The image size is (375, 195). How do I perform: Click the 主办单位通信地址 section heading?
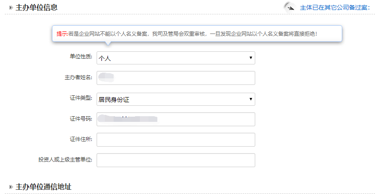(x=43, y=187)
